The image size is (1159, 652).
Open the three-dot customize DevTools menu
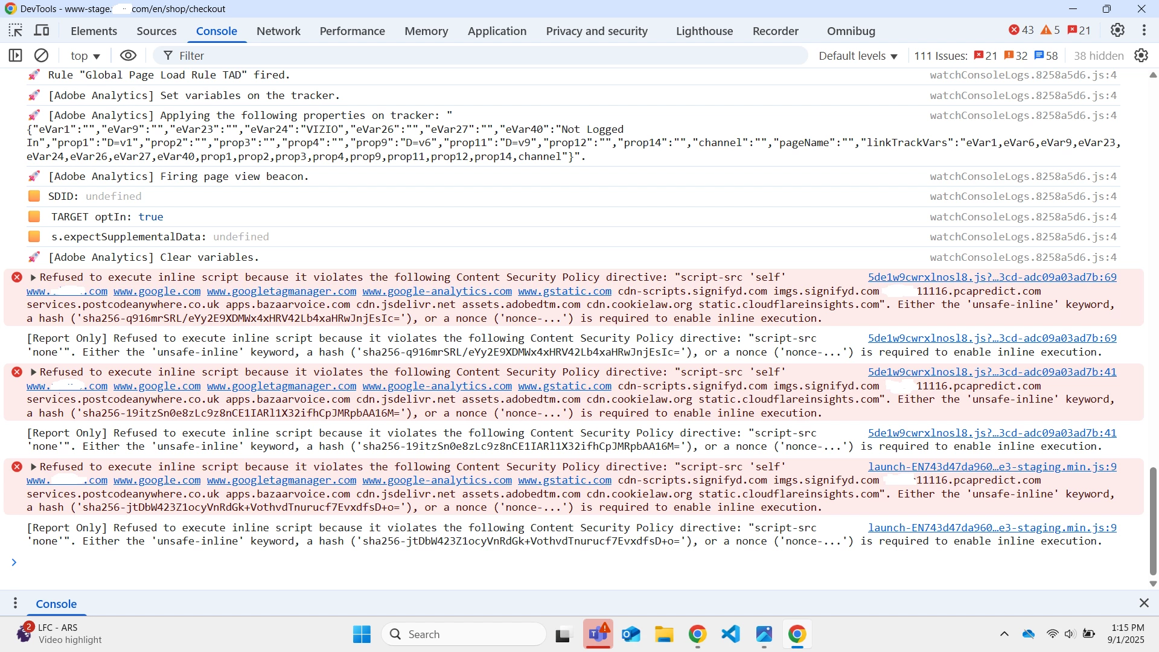1144,31
